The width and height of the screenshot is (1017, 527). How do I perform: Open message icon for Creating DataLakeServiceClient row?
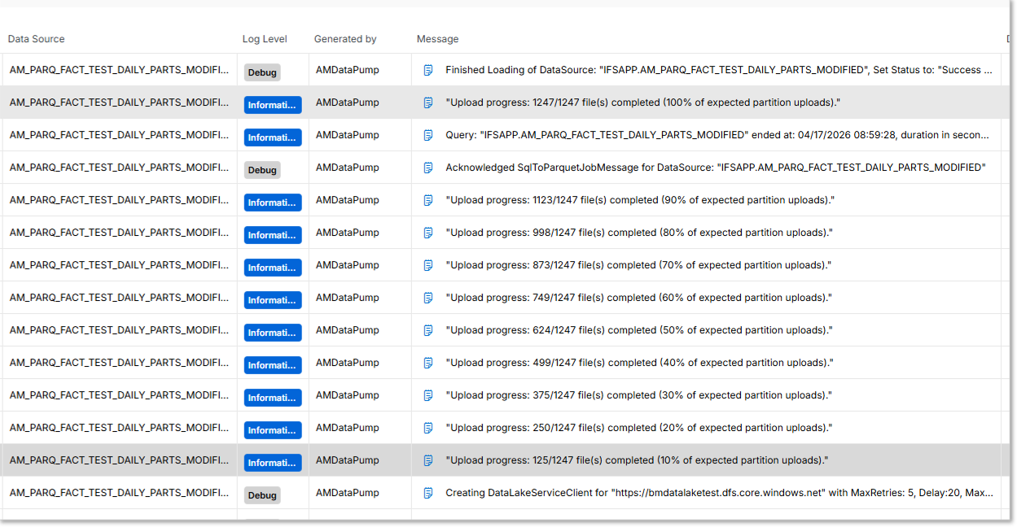click(x=428, y=493)
